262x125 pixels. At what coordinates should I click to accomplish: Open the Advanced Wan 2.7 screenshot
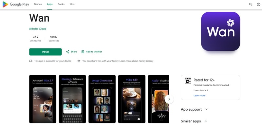pos(43,99)
